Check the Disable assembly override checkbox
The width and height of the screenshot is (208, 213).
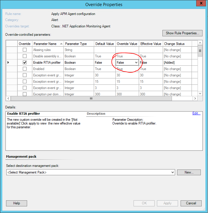coord(25,56)
